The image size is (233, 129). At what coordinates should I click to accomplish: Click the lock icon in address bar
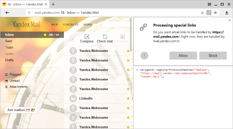pos(202,13)
